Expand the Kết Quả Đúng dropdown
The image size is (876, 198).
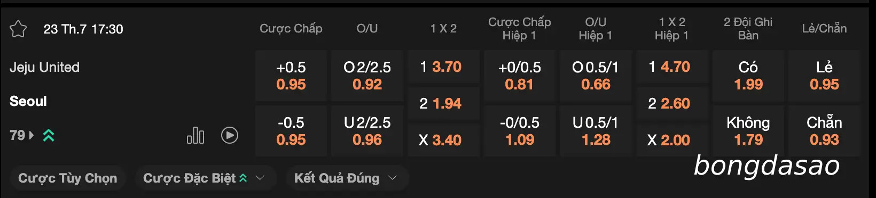coord(347,178)
